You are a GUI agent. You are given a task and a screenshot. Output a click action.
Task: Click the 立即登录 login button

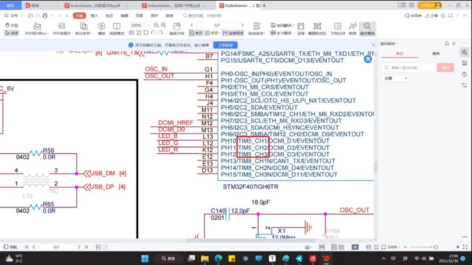coord(226,45)
